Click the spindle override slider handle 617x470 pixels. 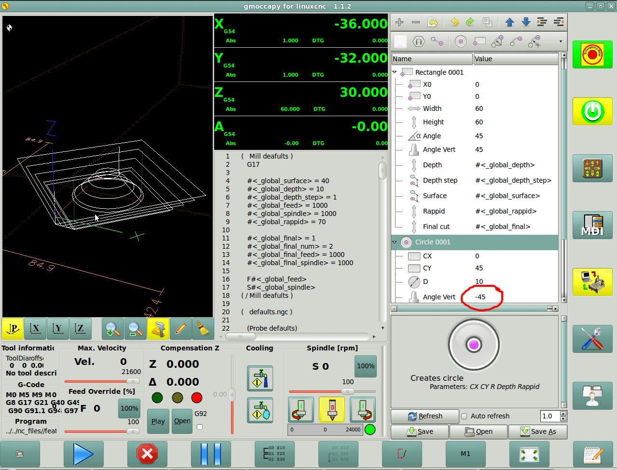coord(347,391)
